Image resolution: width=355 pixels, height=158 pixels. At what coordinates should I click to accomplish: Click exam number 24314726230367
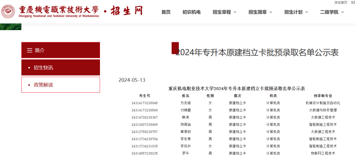[x=144, y=117]
